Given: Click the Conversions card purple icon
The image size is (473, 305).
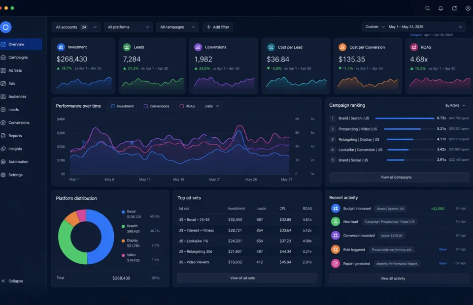Looking at the screenshot, I should pos(198,47).
